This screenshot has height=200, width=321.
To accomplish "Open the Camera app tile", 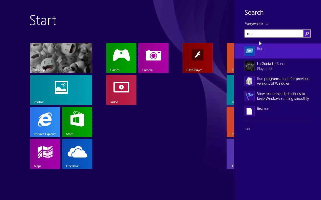I will pyautogui.click(x=153, y=58).
